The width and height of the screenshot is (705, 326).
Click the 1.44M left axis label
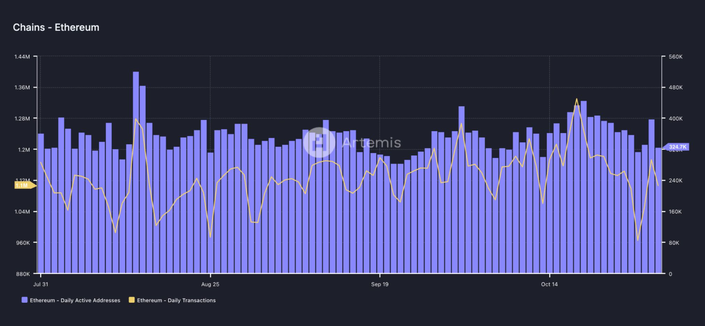[x=22, y=56]
